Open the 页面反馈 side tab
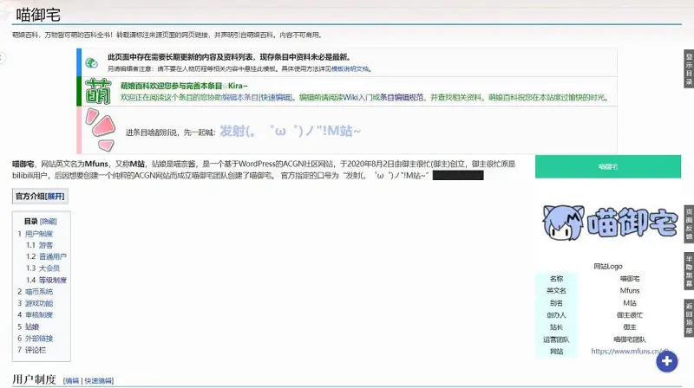The height and width of the screenshot is (388, 694). pyautogui.click(x=689, y=224)
